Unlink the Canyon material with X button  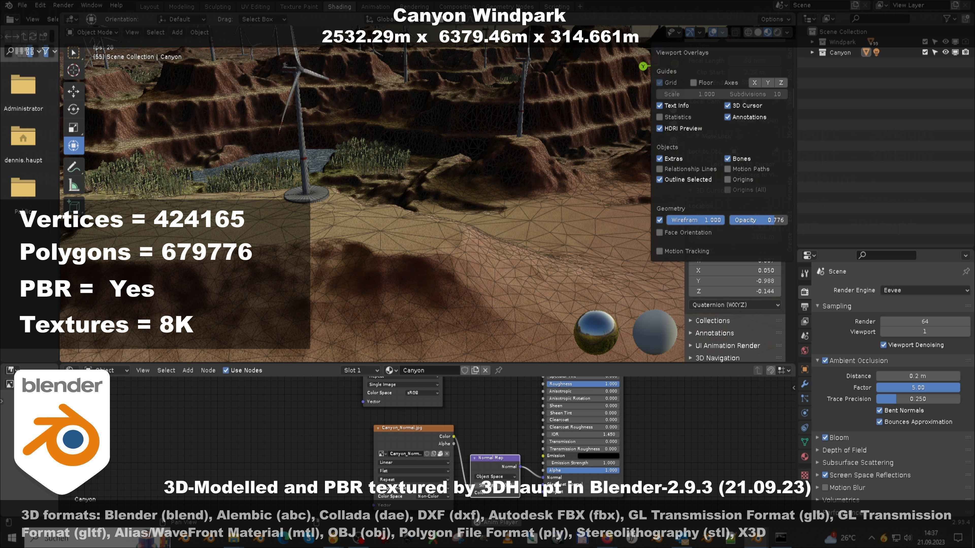486,370
